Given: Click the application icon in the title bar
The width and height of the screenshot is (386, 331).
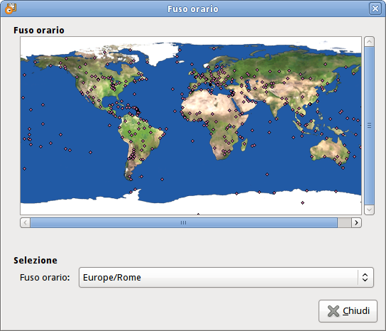Looking at the screenshot, I should [11, 9].
